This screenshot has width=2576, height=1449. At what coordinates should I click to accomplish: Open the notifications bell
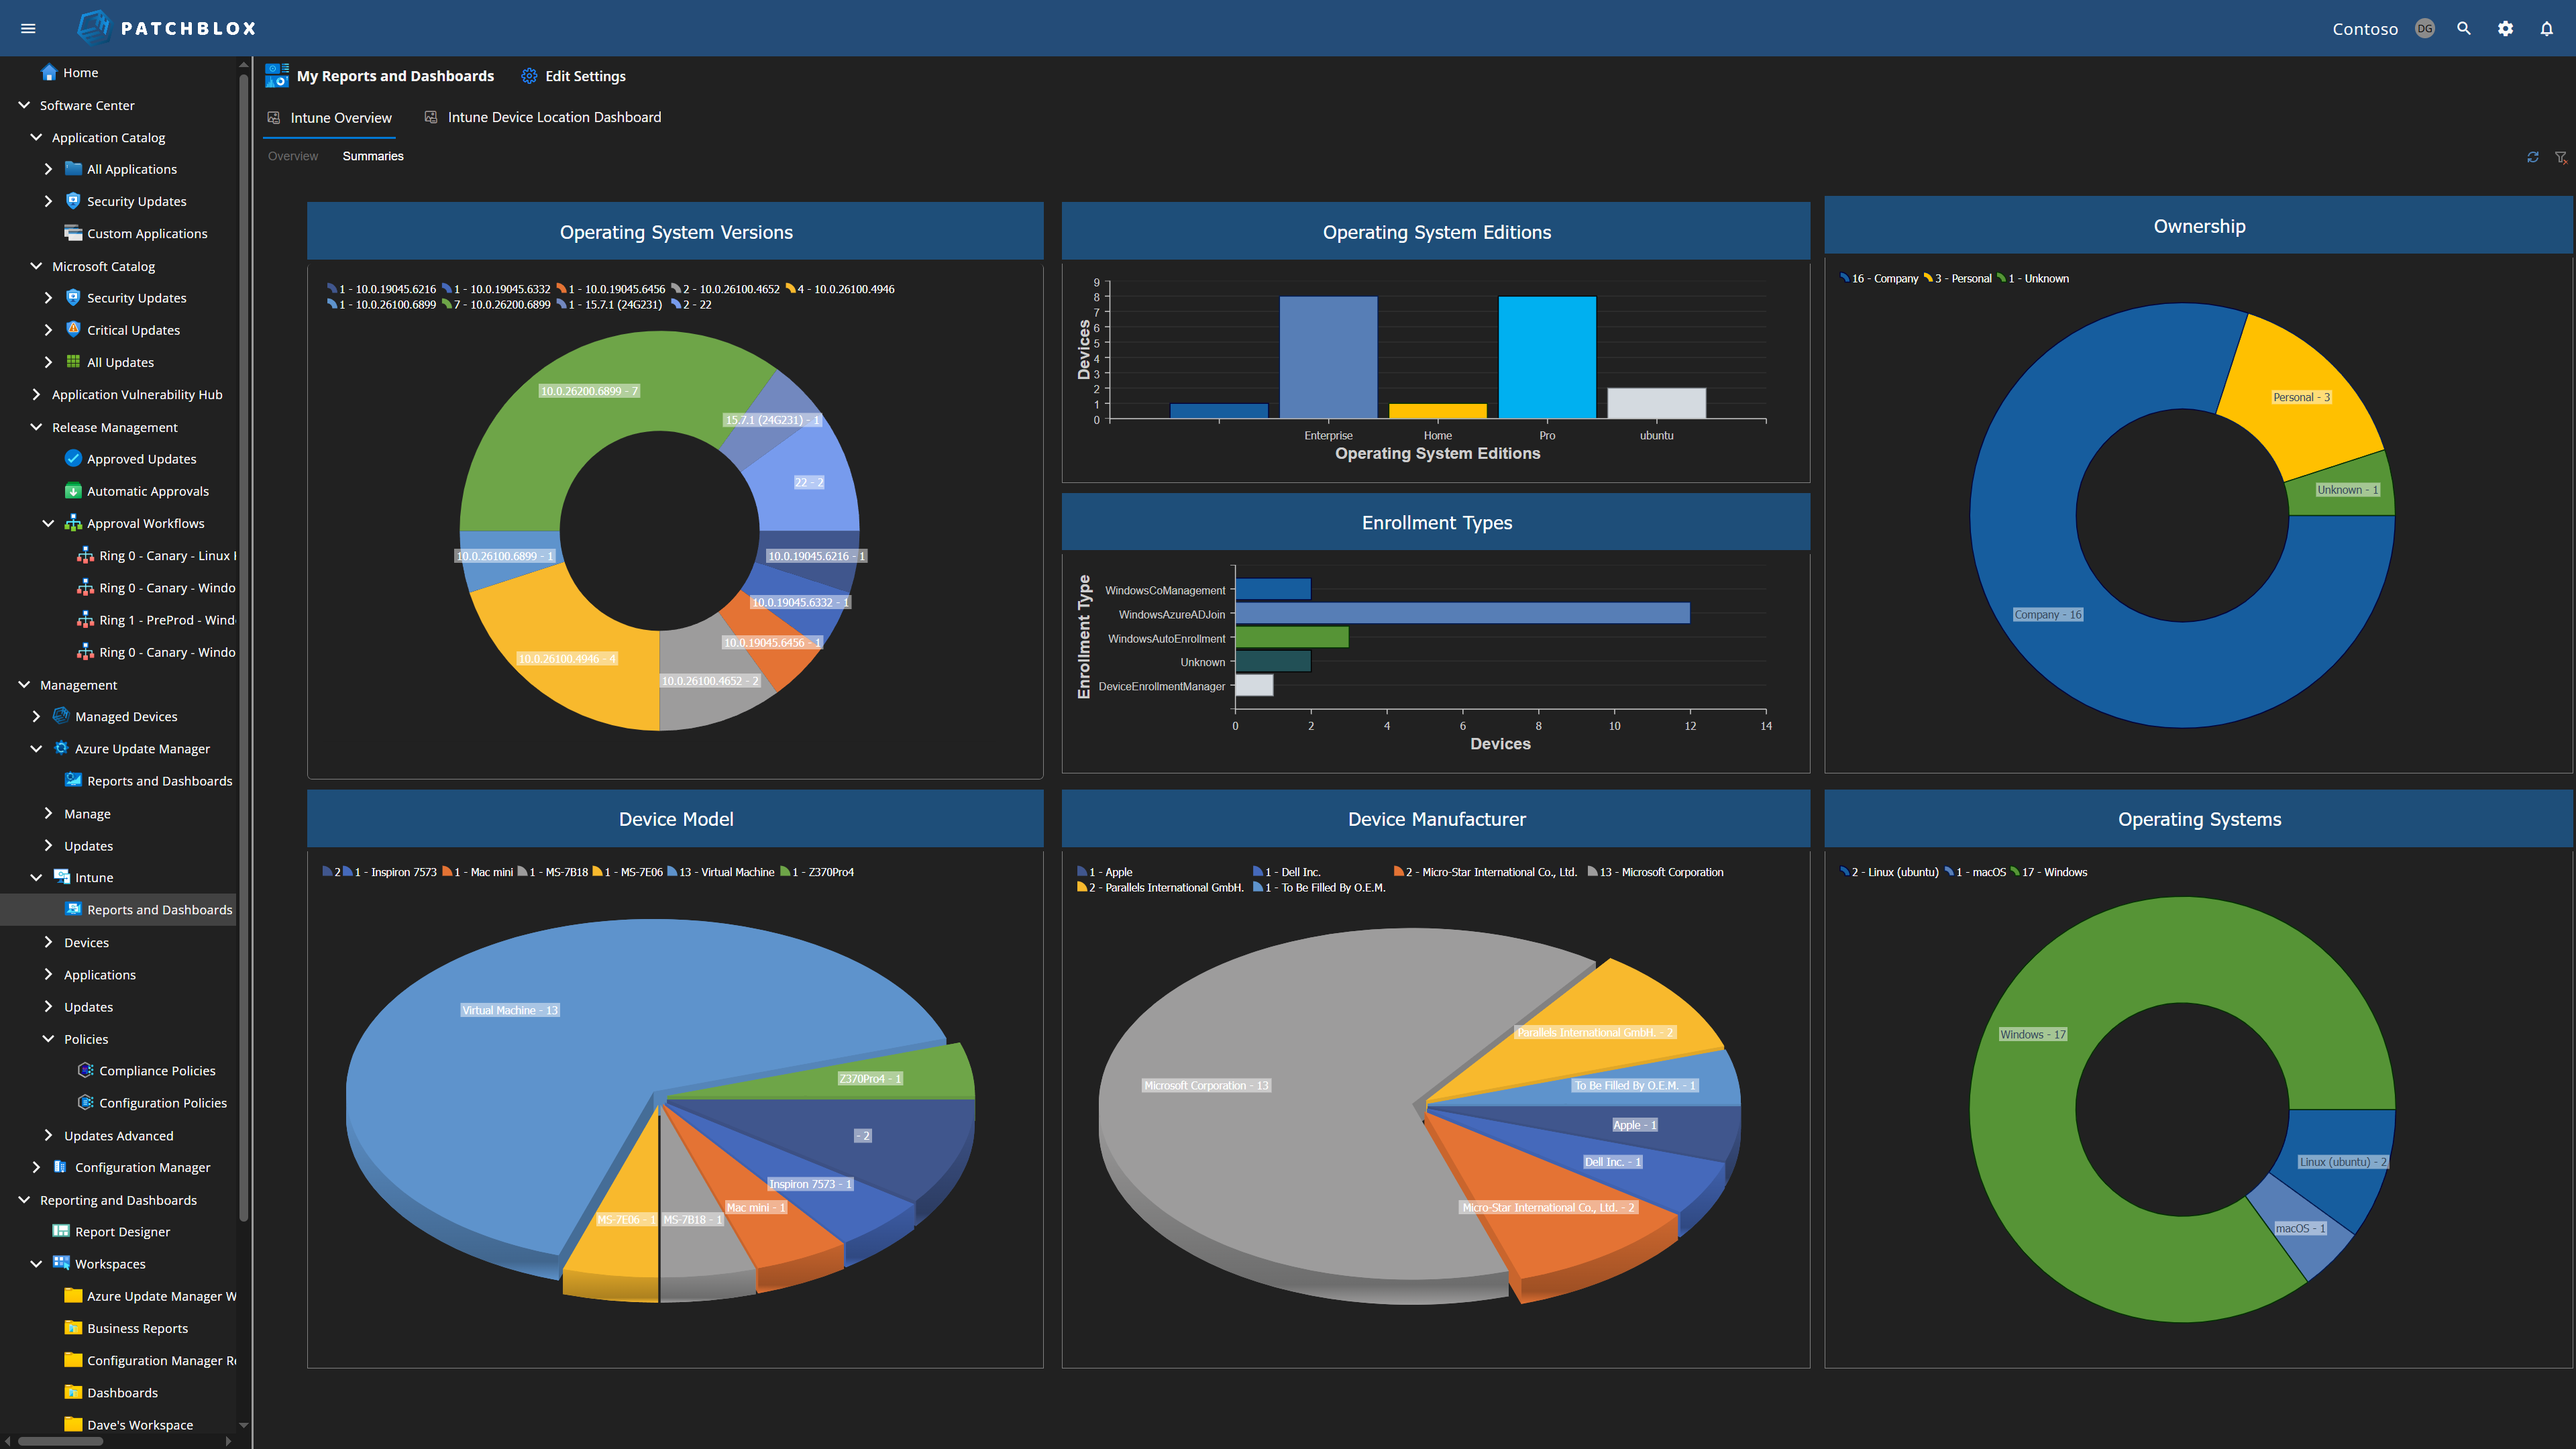coord(2546,28)
